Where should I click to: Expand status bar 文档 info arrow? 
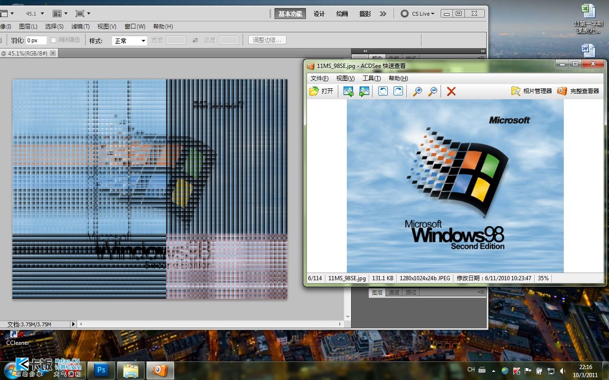73,324
